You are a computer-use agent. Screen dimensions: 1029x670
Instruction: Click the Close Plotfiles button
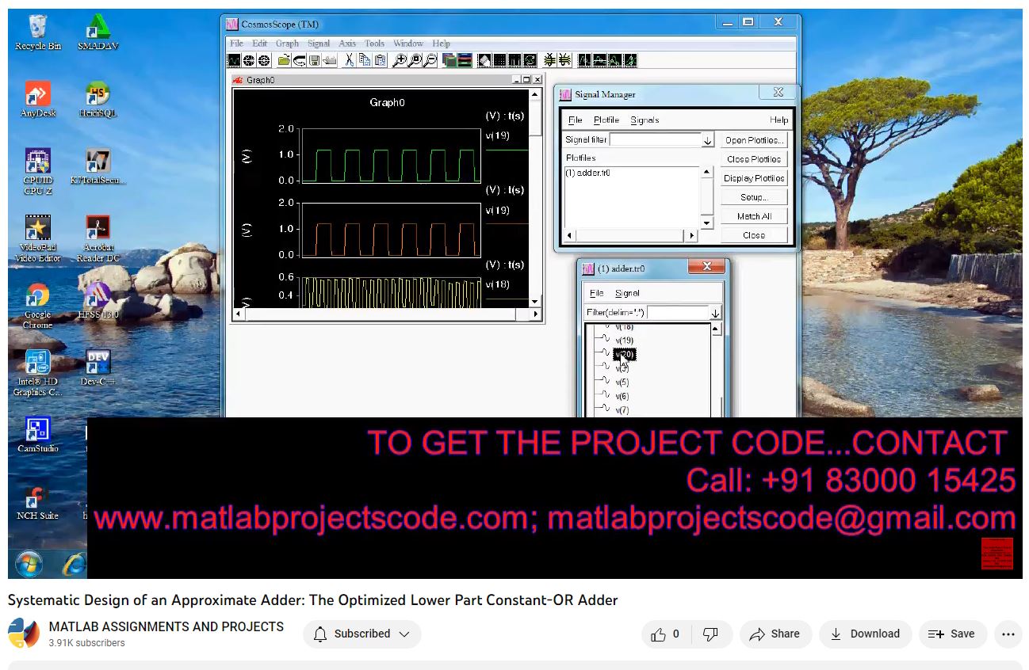[754, 159]
